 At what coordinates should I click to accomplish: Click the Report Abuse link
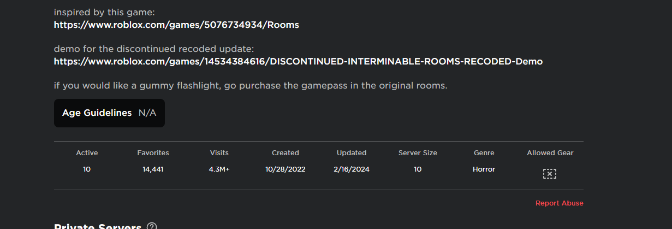pyautogui.click(x=559, y=203)
